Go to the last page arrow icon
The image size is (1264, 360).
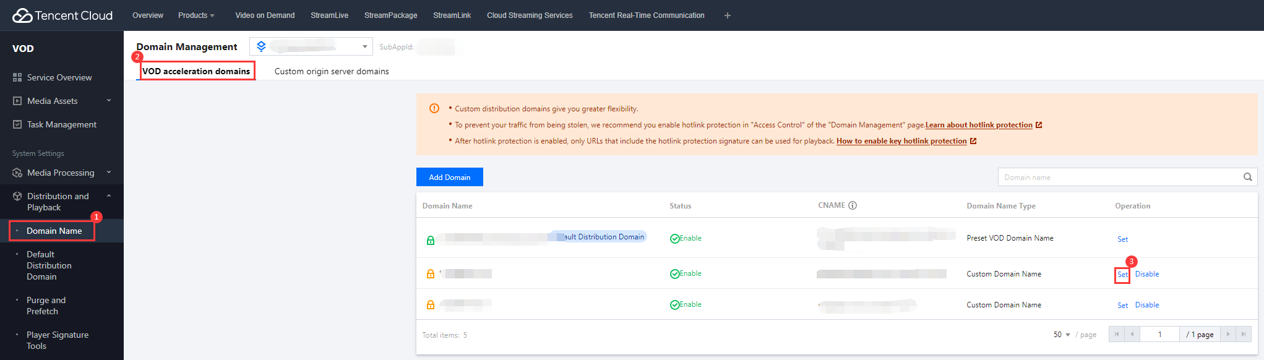coord(1243,335)
